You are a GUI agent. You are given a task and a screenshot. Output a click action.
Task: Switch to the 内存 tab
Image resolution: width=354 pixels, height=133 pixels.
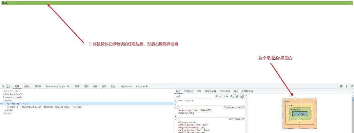coord(95,86)
